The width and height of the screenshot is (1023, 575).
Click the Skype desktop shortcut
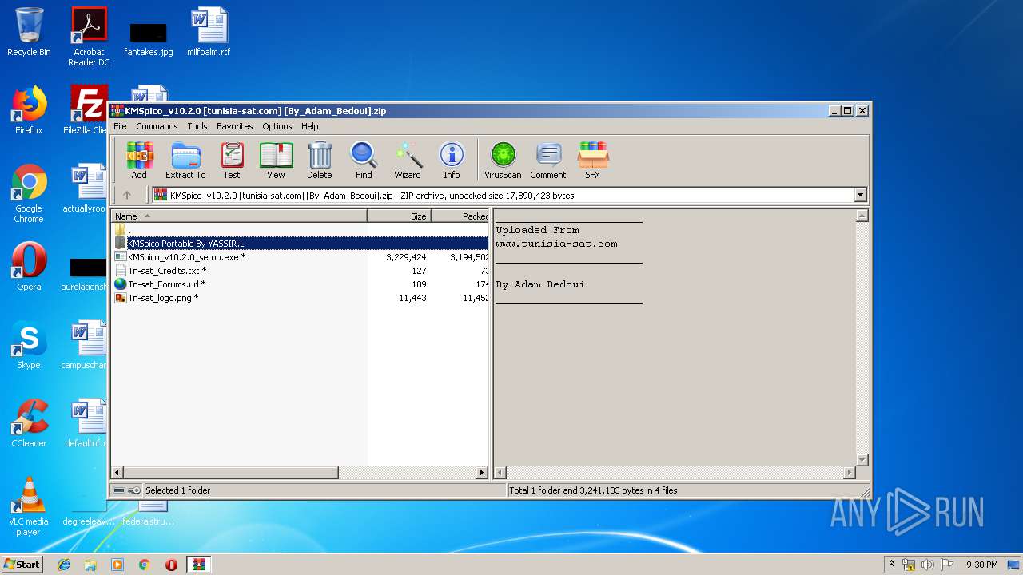(29, 345)
